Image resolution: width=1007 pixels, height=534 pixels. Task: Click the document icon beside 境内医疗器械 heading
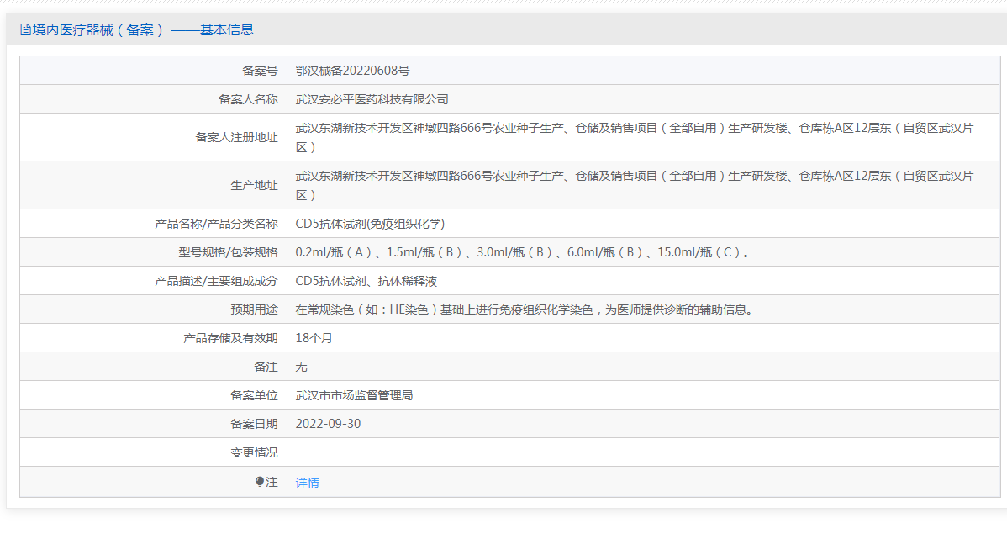[25, 29]
